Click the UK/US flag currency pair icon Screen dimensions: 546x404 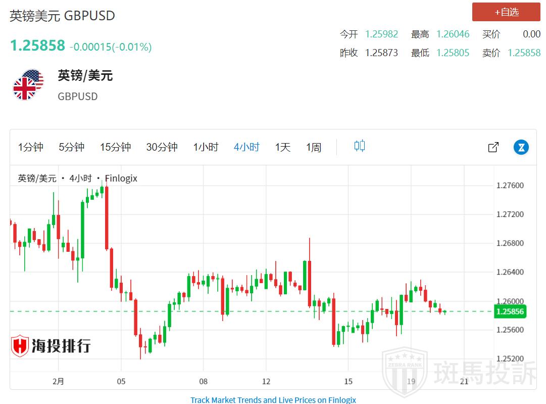tap(28, 85)
